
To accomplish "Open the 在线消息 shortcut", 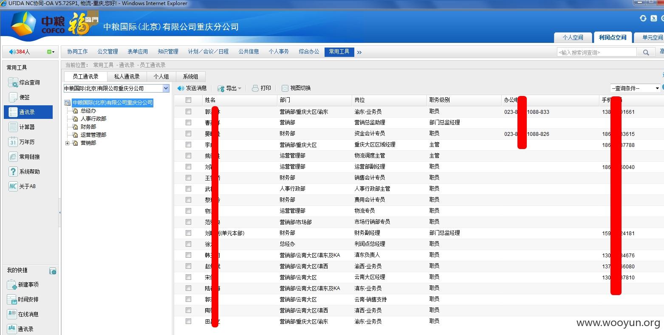I will tap(23, 314).
